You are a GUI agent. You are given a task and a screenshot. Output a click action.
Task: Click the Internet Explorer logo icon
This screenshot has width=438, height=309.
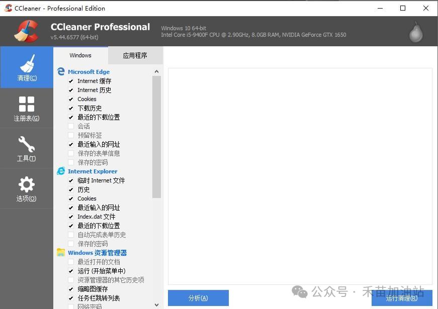point(60,171)
